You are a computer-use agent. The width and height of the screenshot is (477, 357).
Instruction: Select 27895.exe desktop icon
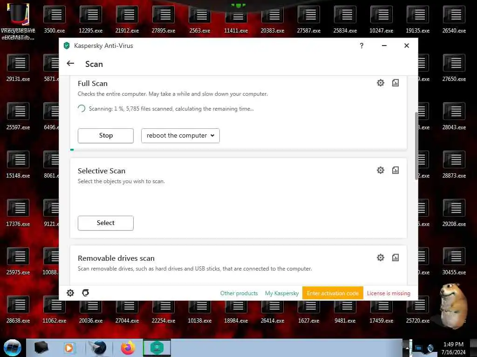tap(164, 20)
